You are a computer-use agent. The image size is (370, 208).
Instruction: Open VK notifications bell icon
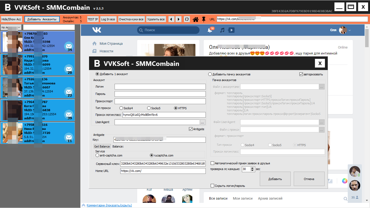(210, 30)
